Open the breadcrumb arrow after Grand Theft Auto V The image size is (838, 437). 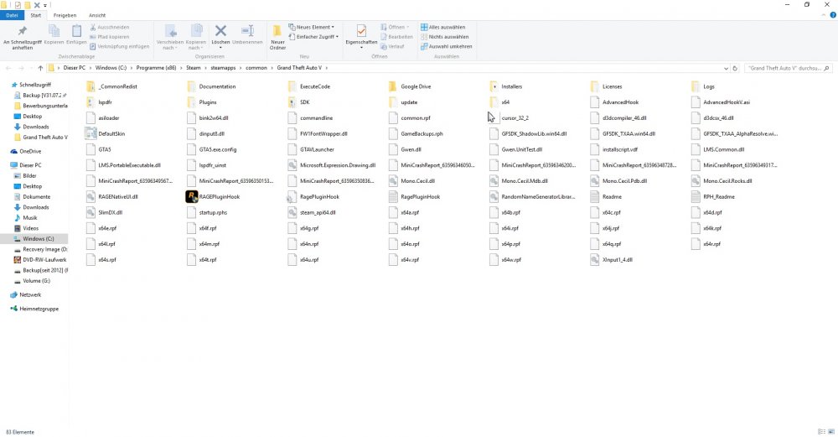click(326, 68)
